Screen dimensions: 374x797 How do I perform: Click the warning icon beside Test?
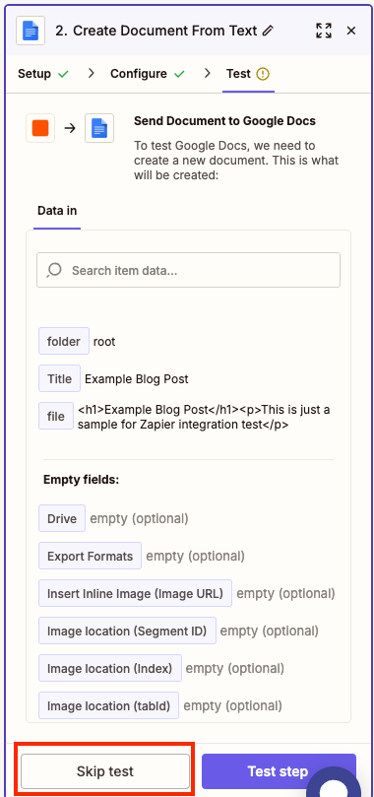[x=263, y=74]
